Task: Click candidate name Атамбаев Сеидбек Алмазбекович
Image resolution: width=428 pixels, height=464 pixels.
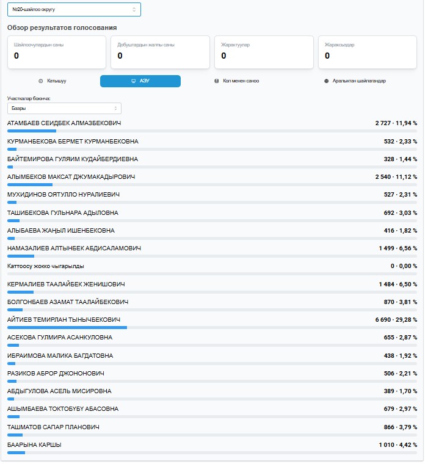Action: (64, 123)
